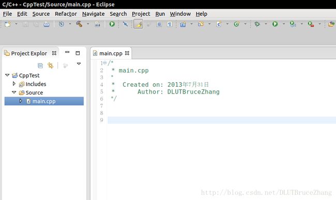This screenshot has height=200, width=336.
Task: Click the Save icon in toolbar
Action: (26, 24)
